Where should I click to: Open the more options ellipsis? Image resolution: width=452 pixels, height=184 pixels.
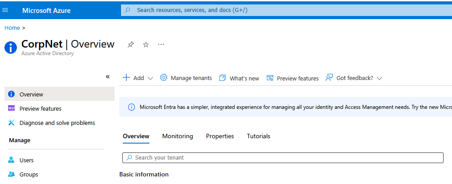tap(161, 44)
